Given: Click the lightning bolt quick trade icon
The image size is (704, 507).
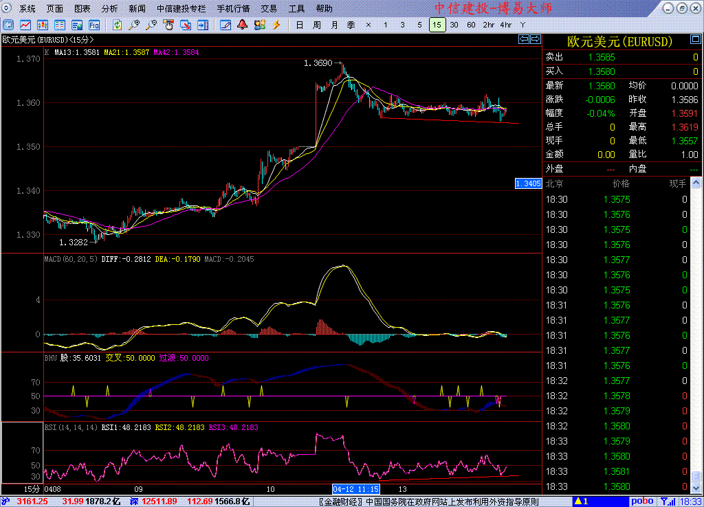Looking at the screenshot, I should [276, 25].
